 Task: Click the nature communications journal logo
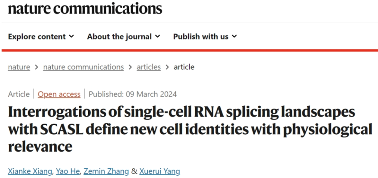point(85,8)
